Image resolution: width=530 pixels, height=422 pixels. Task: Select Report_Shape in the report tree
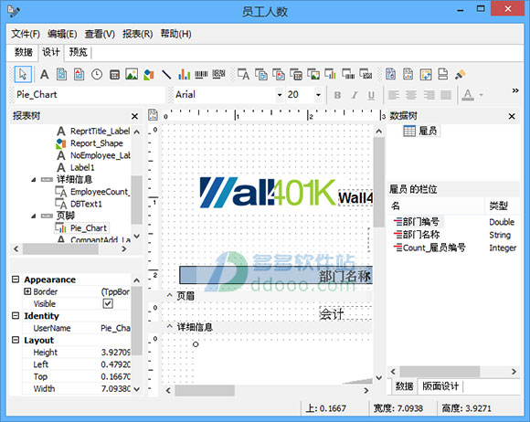96,143
